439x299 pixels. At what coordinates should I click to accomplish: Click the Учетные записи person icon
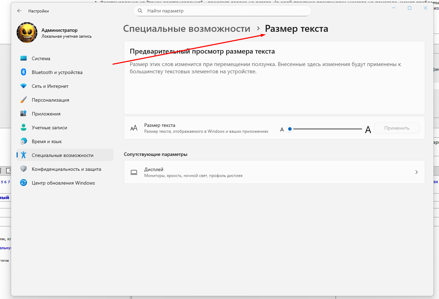[24, 128]
